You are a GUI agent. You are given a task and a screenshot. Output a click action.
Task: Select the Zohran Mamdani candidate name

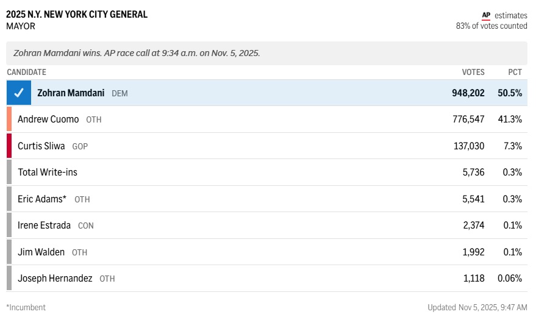pyautogui.click(x=71, y=93)
